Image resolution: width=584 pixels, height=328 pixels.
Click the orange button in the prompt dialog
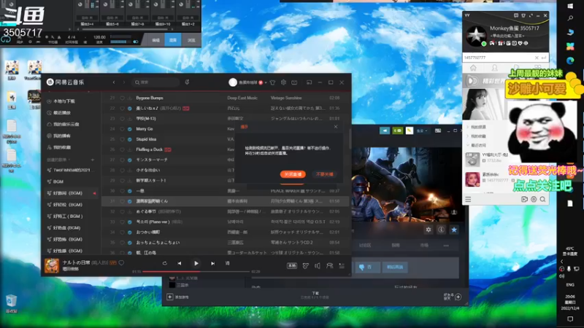tap(293, 174)
